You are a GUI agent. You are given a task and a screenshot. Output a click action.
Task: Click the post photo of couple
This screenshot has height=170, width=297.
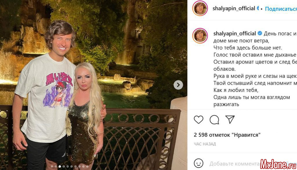tap(94, 85)
